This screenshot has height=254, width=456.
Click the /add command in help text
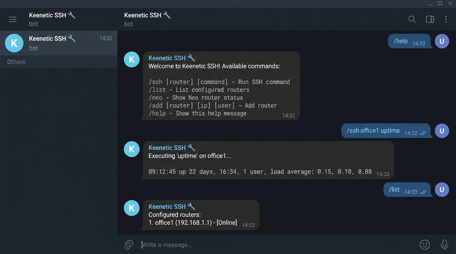click(x=155, y=106)
